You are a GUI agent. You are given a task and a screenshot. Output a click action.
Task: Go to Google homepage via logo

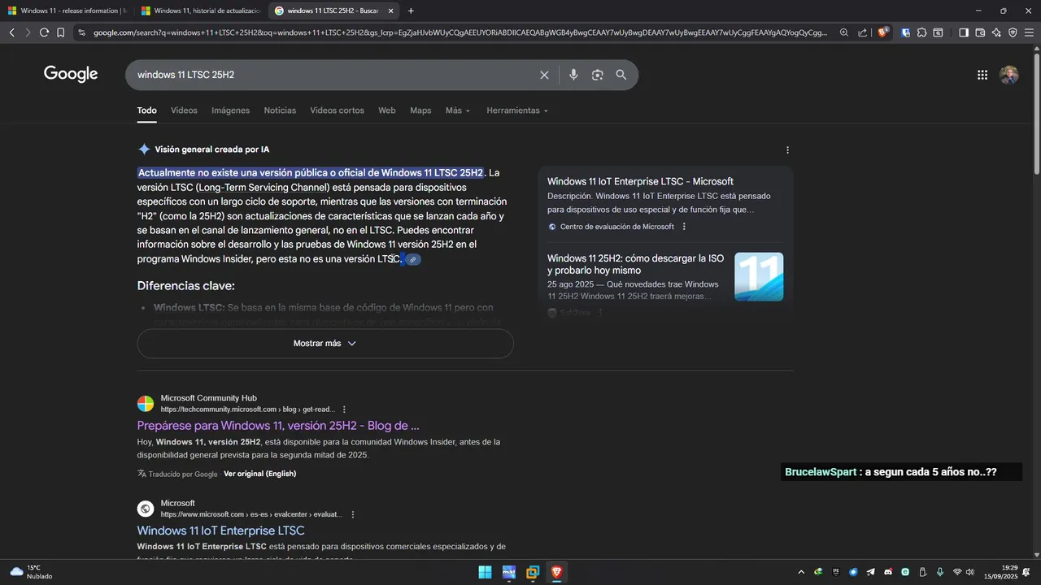point(71,74)
